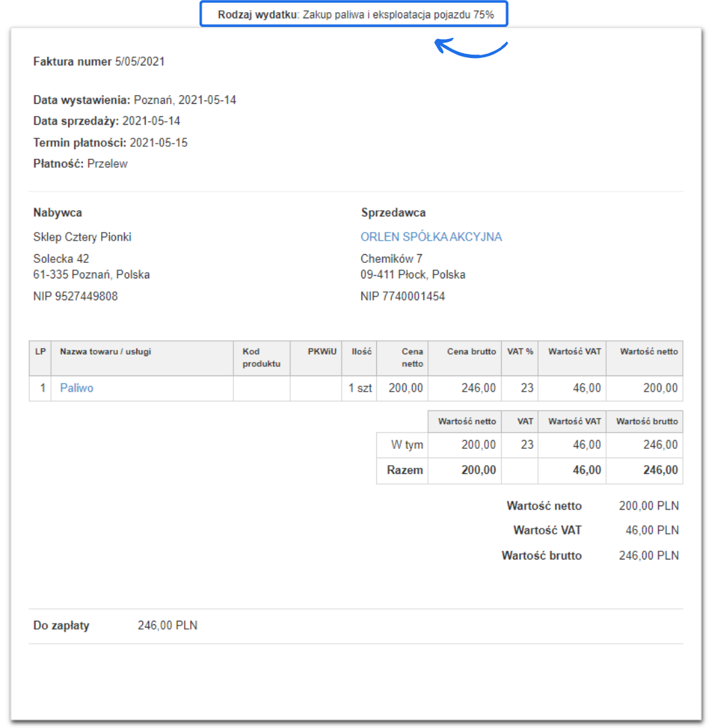Click the Ilość column header
Screen dimensions: 714x728
pos(361,351)
